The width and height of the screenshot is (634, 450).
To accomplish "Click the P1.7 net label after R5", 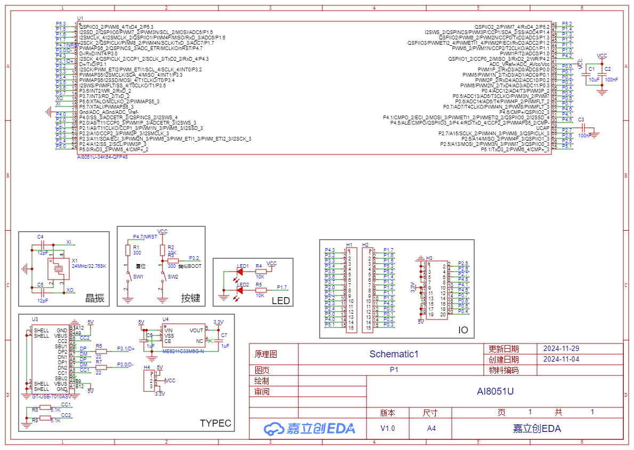I will 282,287.
